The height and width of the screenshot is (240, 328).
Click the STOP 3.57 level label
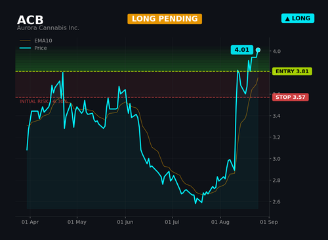click(291, 97)
